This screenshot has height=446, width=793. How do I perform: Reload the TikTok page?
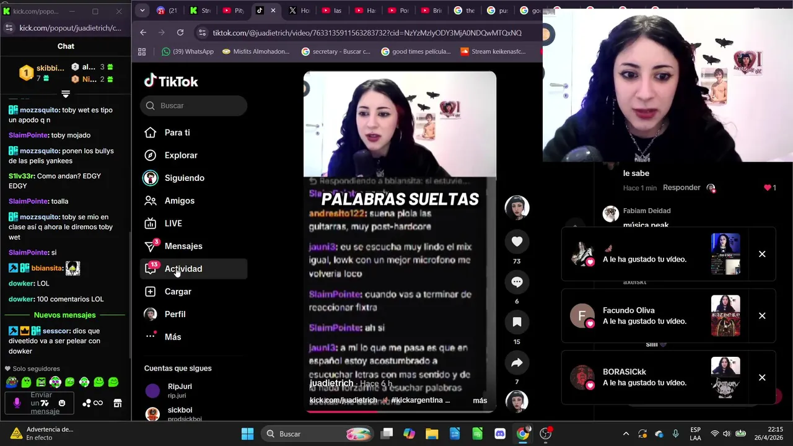[180, 32]
